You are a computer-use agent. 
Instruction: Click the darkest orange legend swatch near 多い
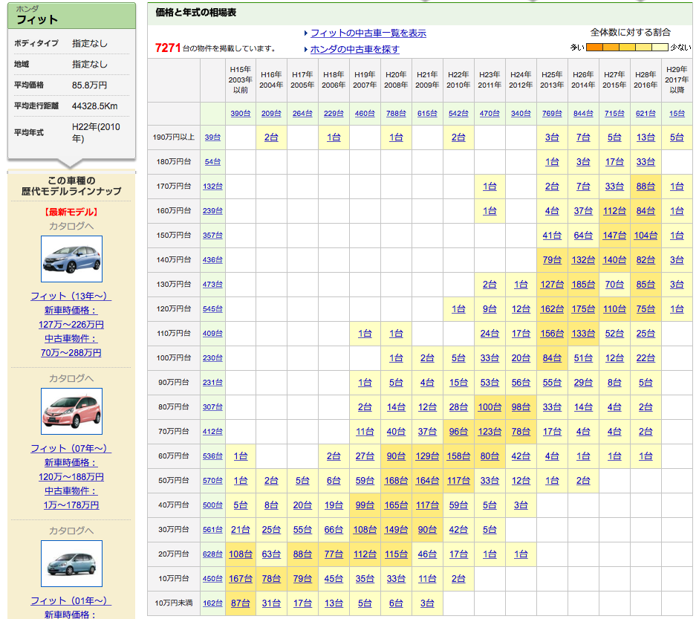pos(595,48)
